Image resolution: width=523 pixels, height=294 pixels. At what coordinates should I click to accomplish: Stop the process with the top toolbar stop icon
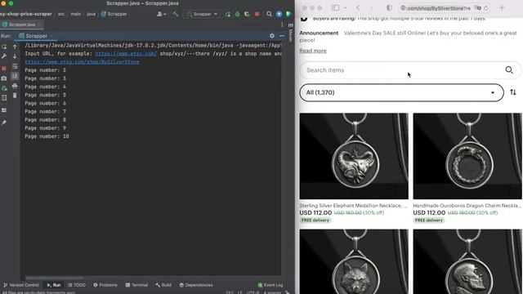257,14
